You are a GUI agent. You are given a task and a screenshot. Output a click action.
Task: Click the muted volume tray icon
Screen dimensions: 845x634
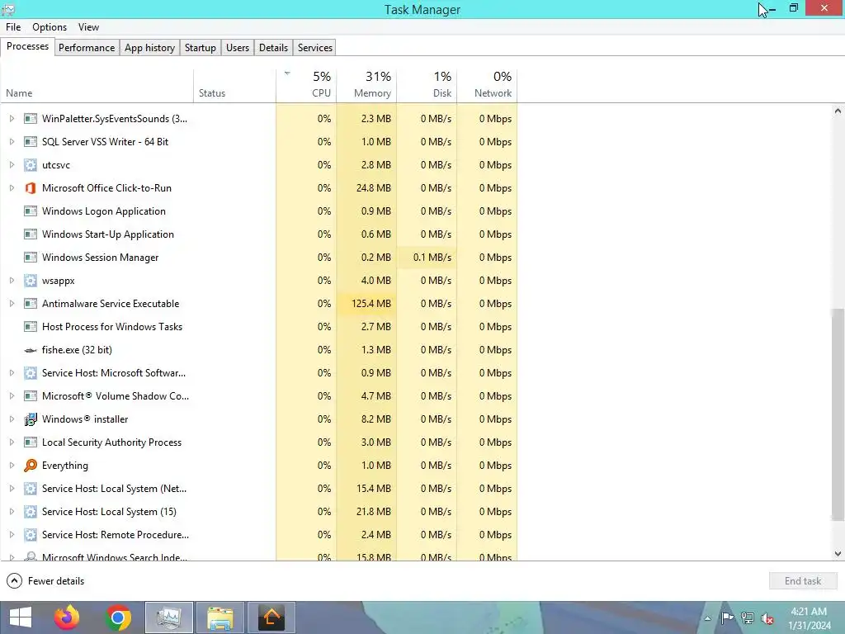(x=767, y=618)
